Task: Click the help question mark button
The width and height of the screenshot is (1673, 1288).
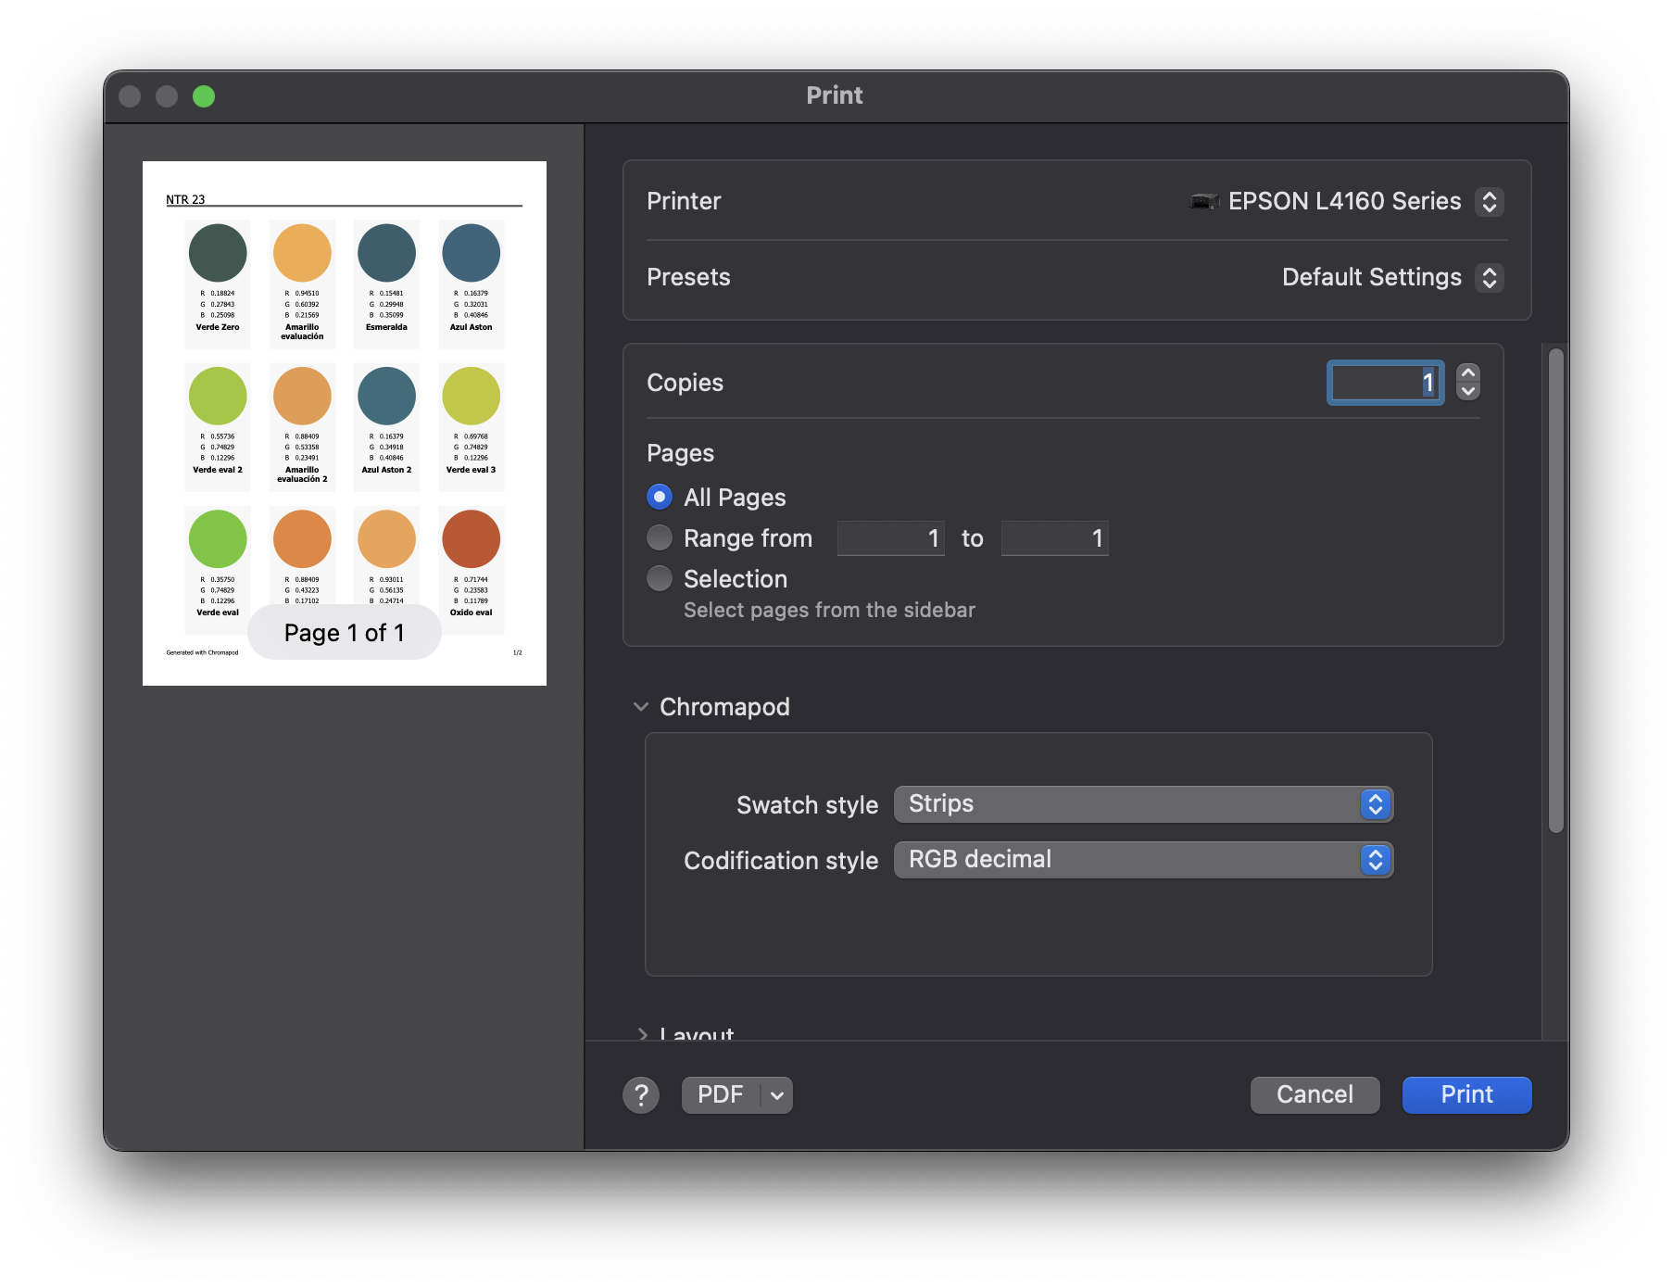Action: click(640, 1095)
